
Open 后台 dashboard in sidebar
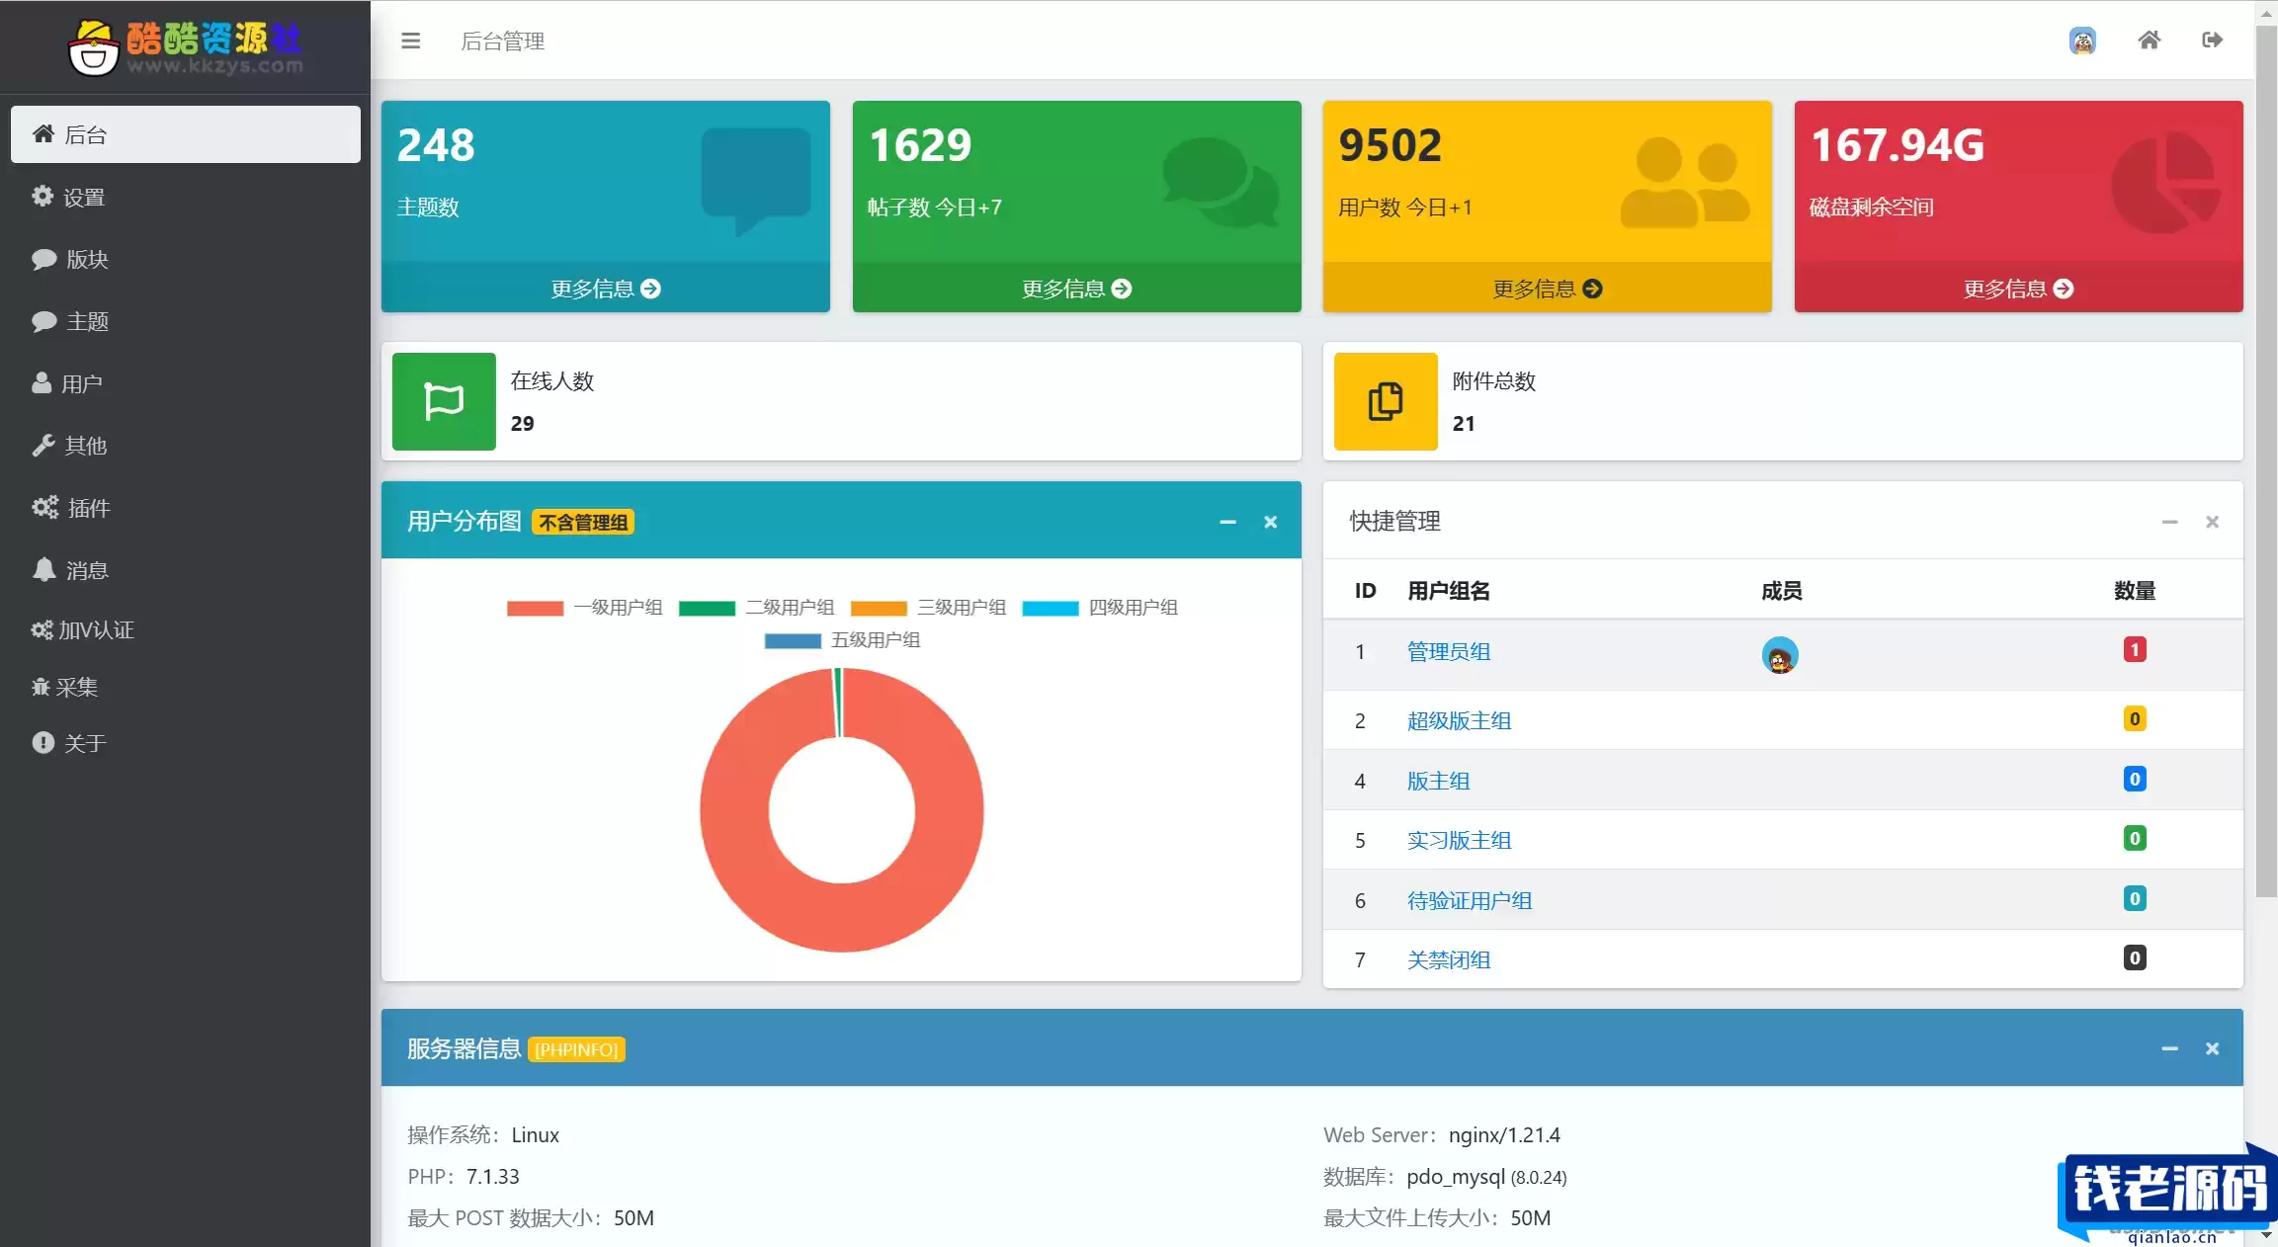[185, 134]
